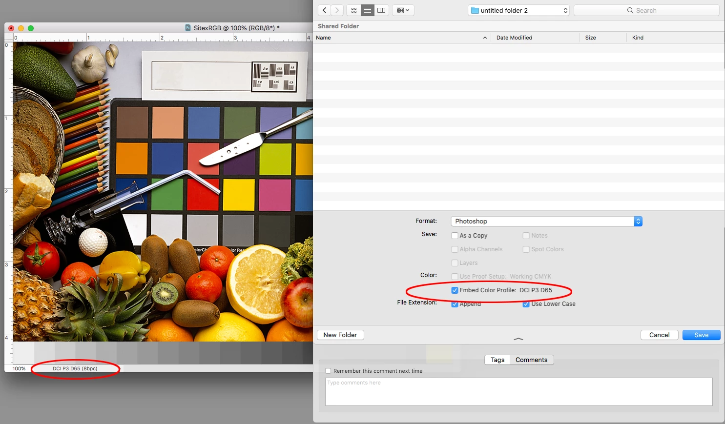This screenshot has width=725, height=424.
Task: Click the New Folder button
Action: tap(340, 335)
